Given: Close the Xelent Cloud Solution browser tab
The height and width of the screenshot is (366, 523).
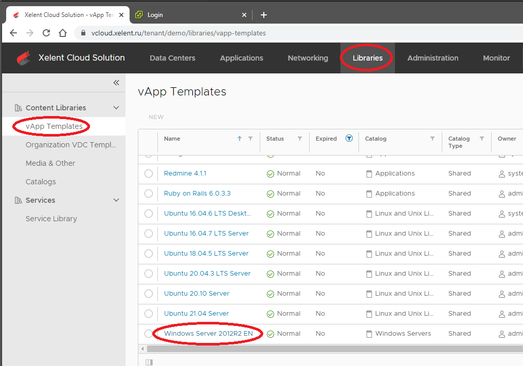Looking at the screenshot, I should click(x=121, y=15).
